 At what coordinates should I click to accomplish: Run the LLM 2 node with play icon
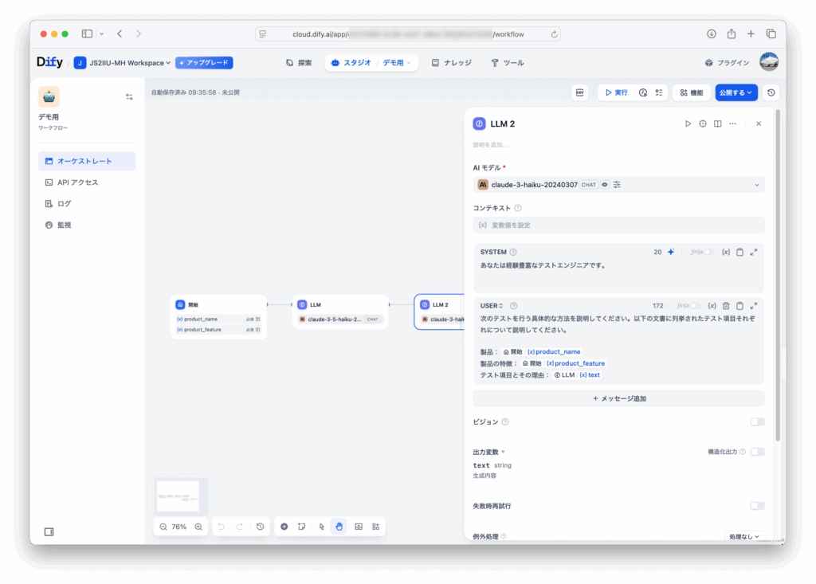tap(688, 123)
